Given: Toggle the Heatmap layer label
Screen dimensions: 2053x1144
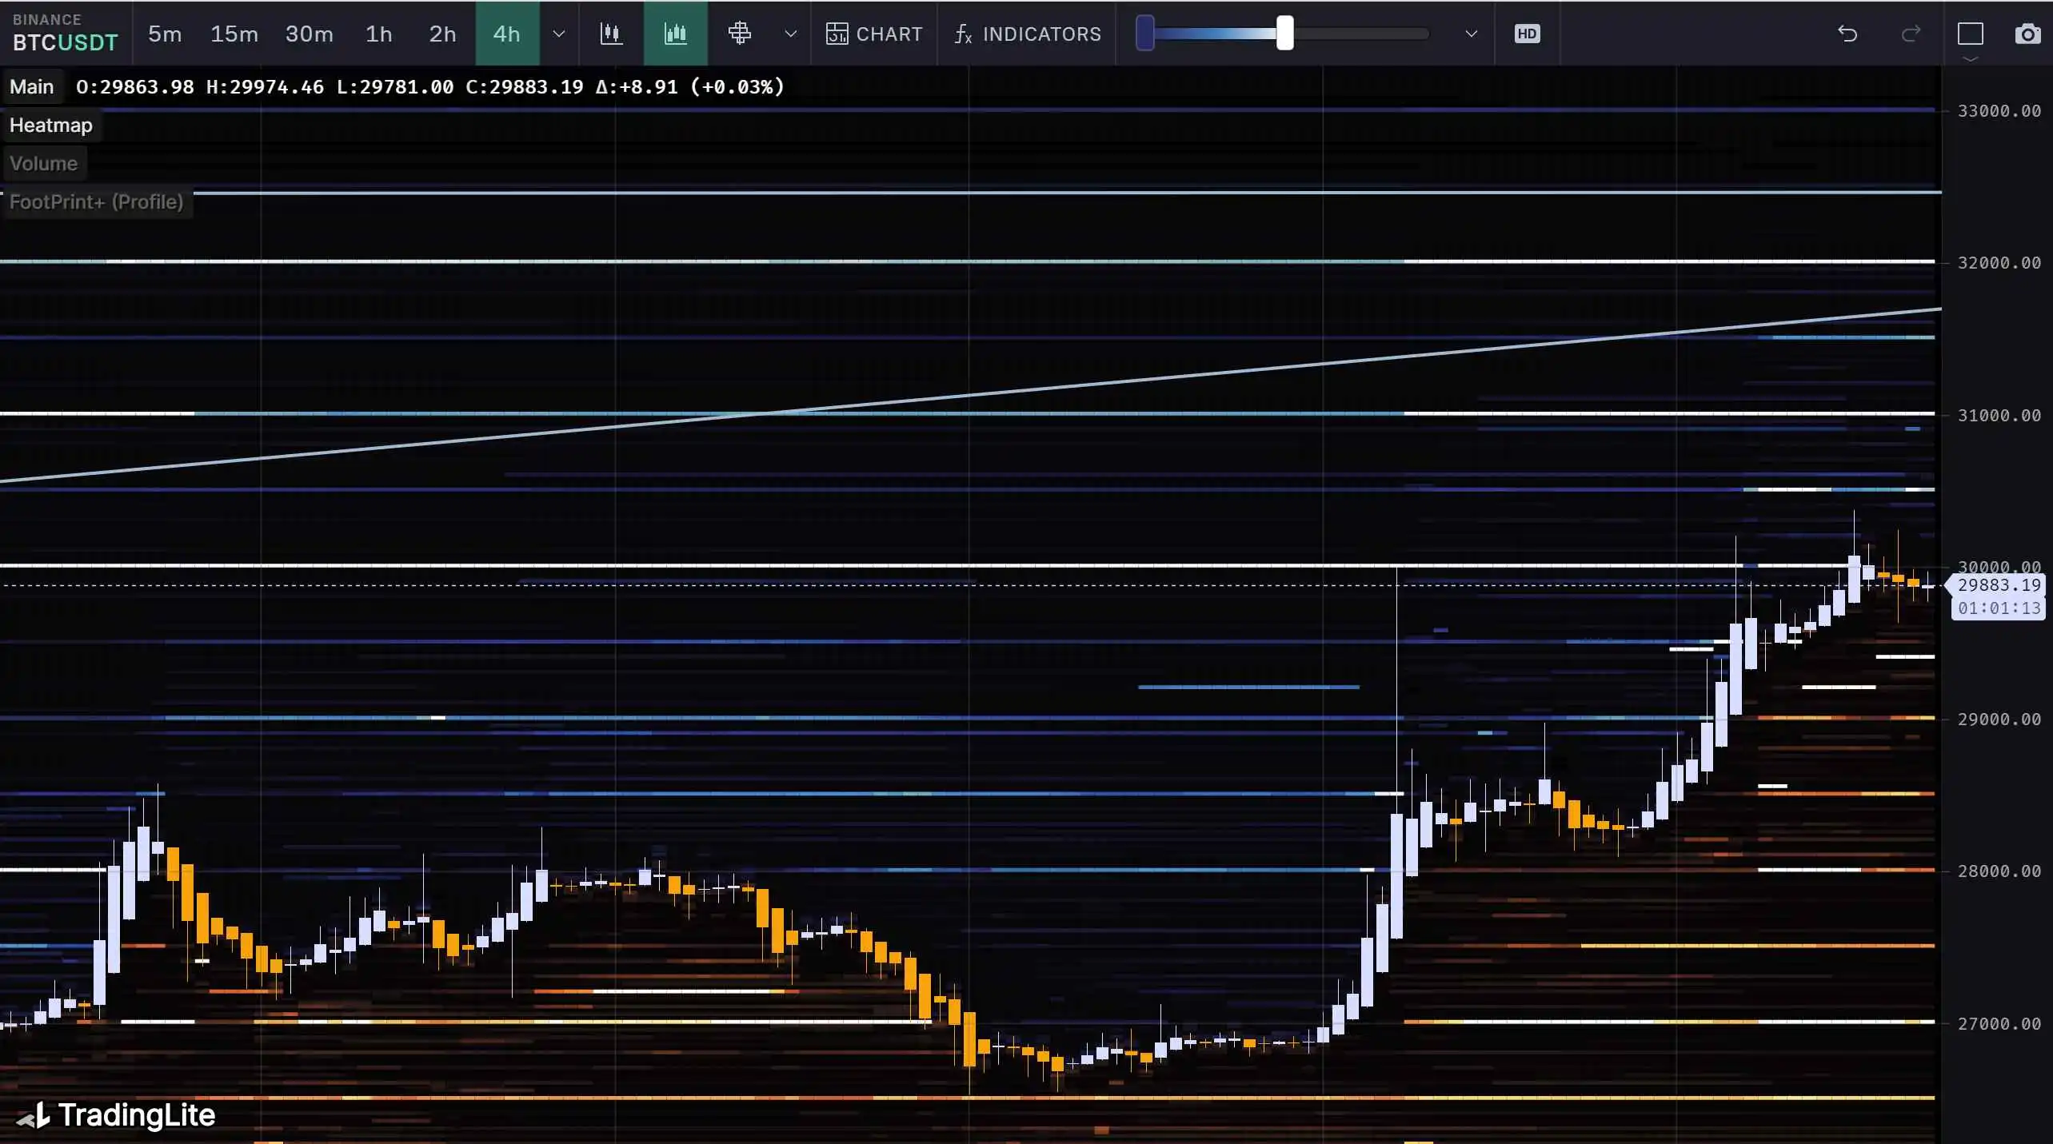Looking at the screenshot, I should (x=51, y=125).
